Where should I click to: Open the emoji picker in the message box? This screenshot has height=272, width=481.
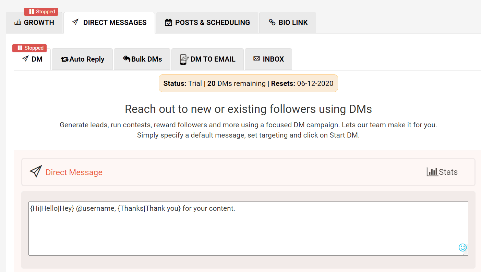462,247
